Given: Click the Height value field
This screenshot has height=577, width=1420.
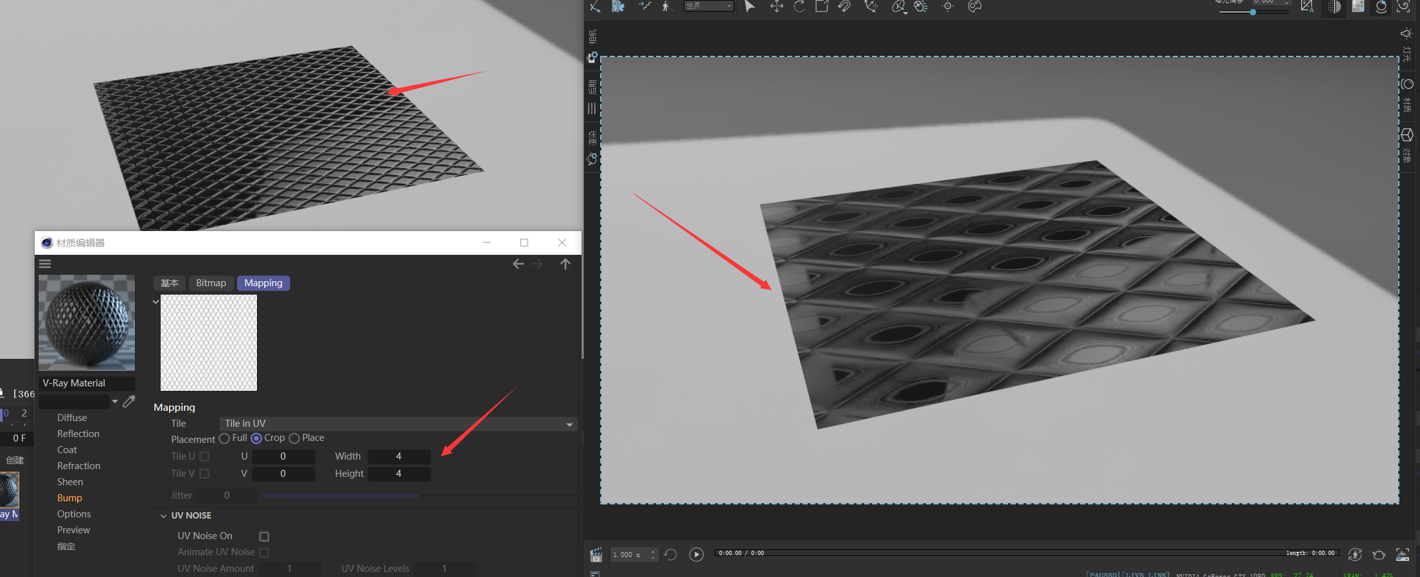Looking at the screenshot, I should [398, 474].
